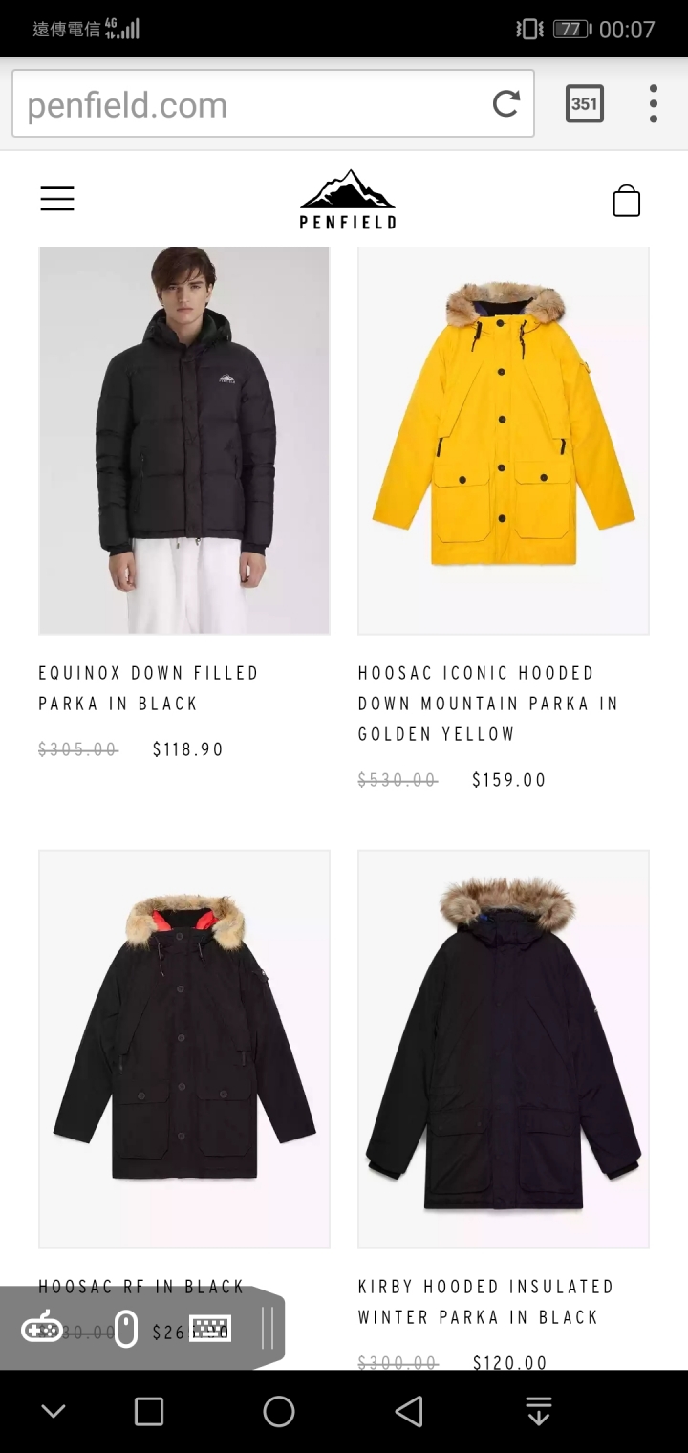
Task: Focus the penfield.com address bar
Action: click(x=250, y=104)
